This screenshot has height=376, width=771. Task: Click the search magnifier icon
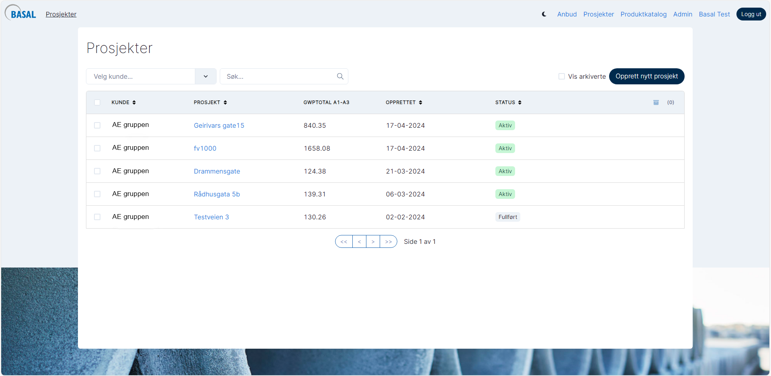point(340,76)
